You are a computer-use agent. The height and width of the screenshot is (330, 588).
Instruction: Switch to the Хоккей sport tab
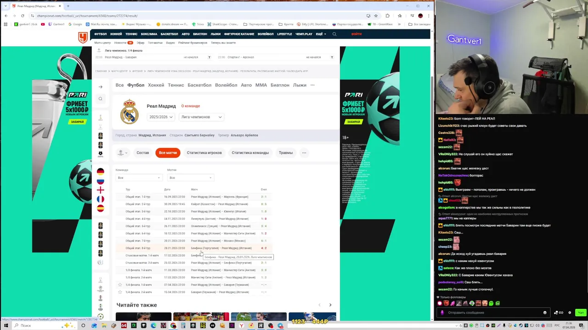tap(156, 85)
